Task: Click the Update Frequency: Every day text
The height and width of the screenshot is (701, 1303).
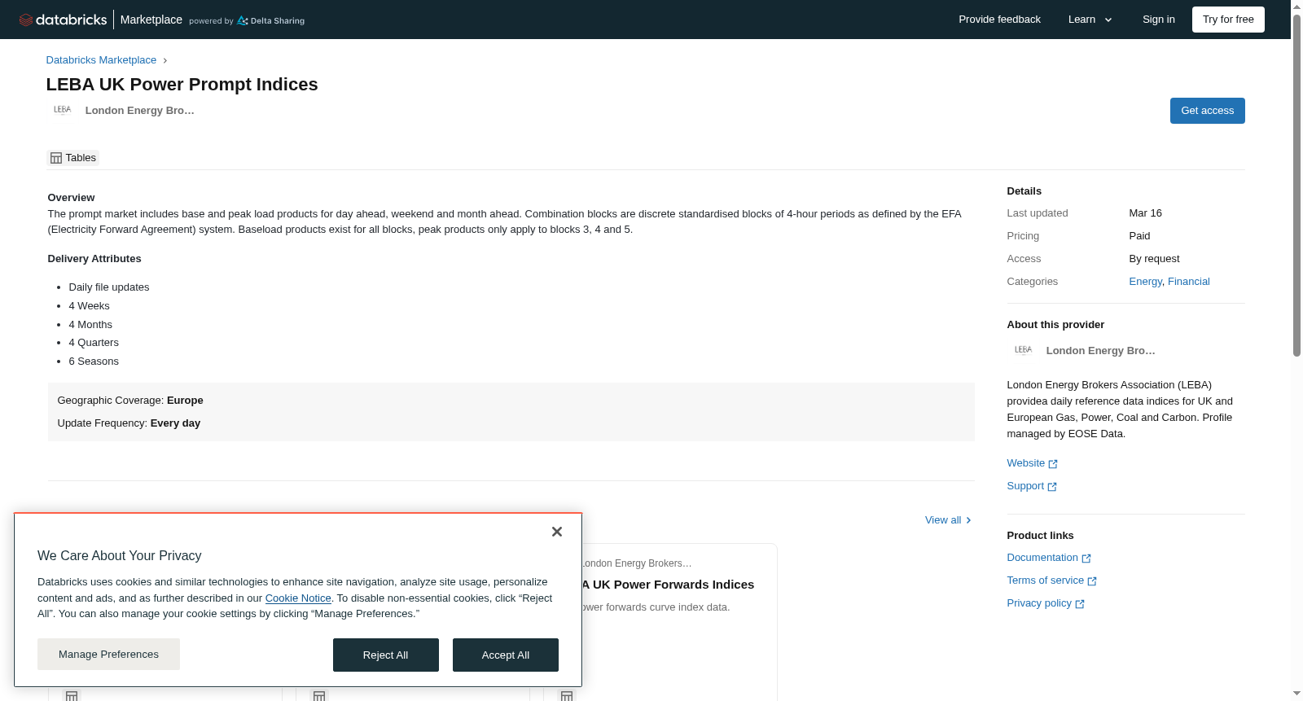Action: tap(129, 423)
